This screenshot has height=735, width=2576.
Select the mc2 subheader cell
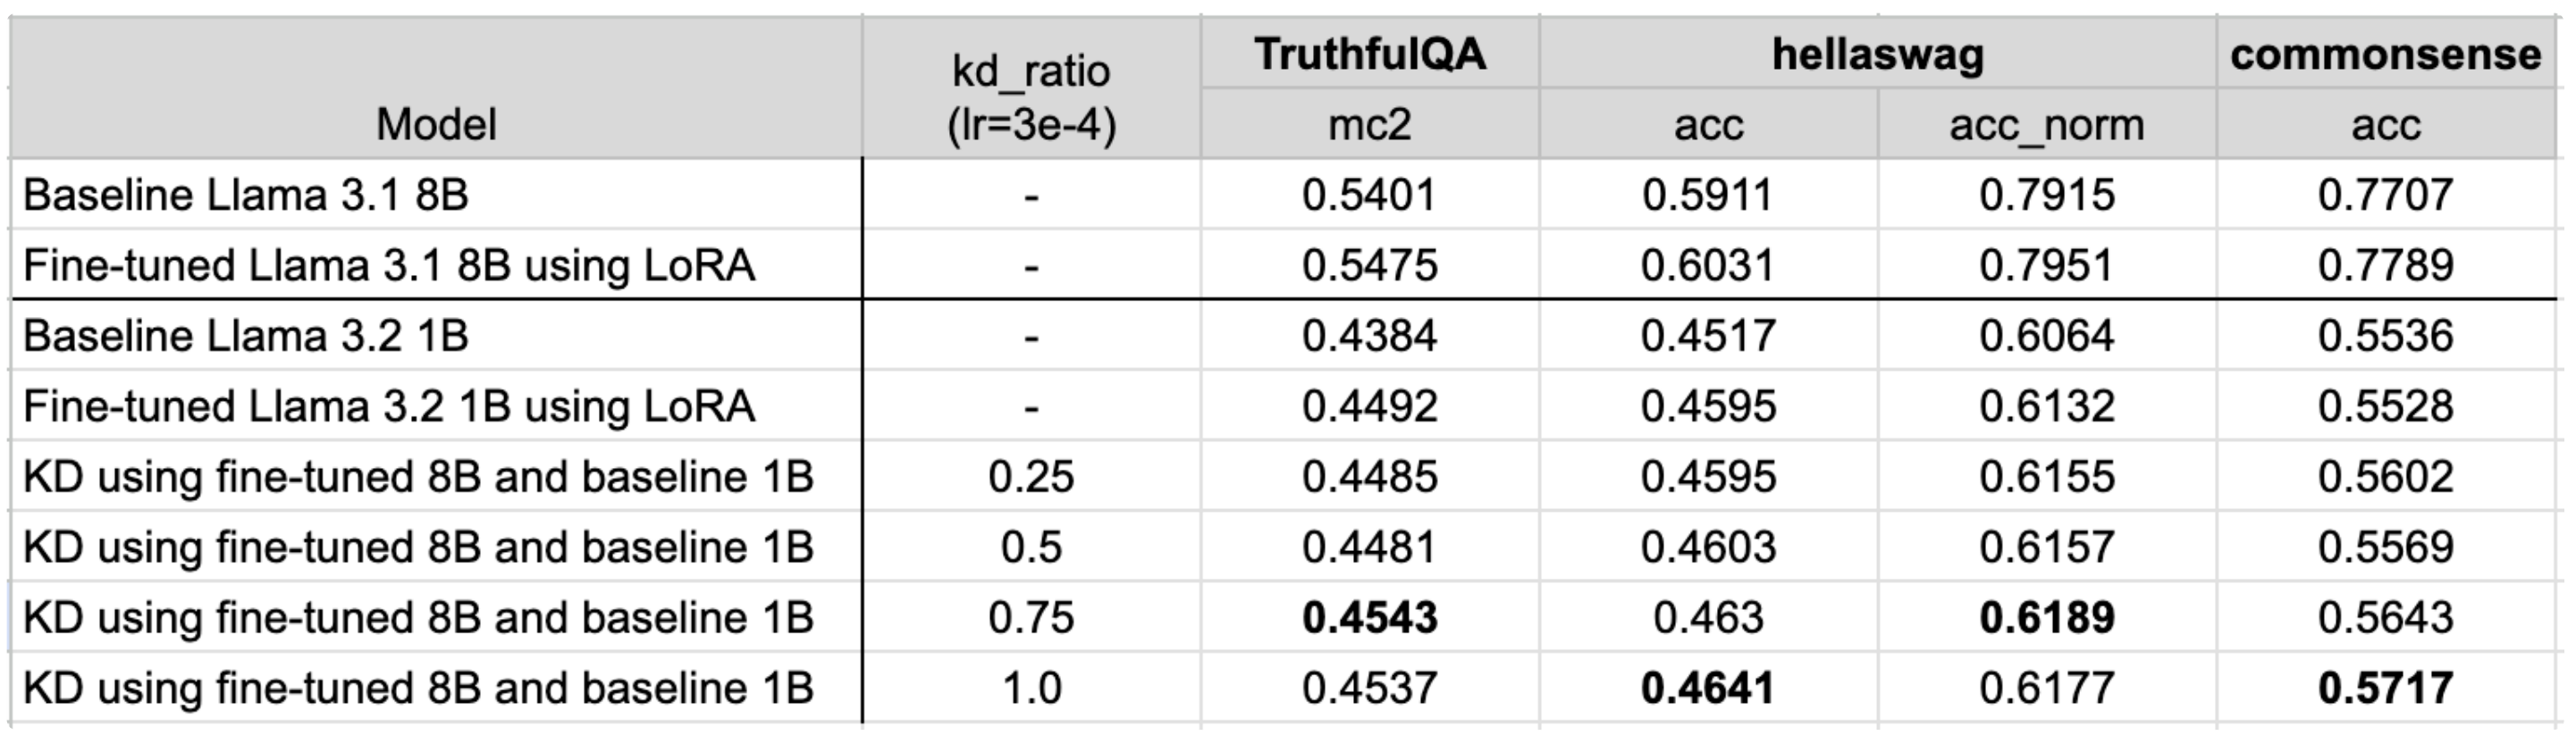tap(1370, 125)
